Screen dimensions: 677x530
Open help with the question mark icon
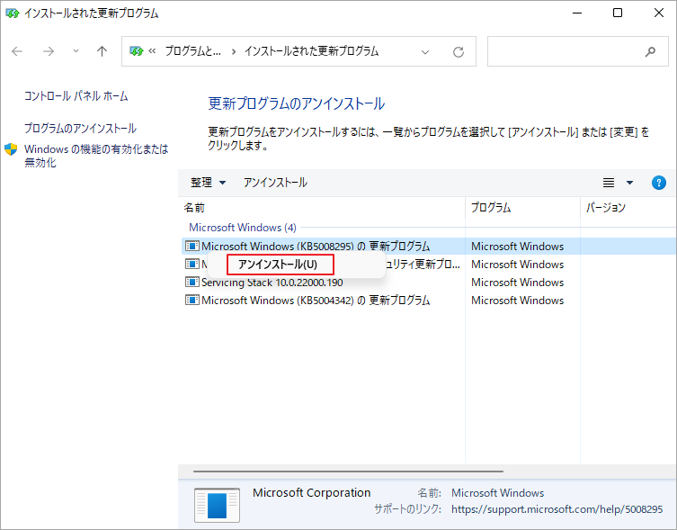(x=658, y=183)
